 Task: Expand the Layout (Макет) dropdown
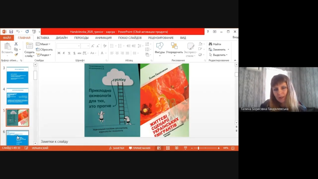[43, 44]
